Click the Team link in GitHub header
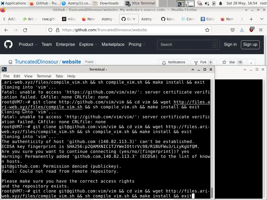The height and width of the screenshot is (200, 267). click(47, 44)
